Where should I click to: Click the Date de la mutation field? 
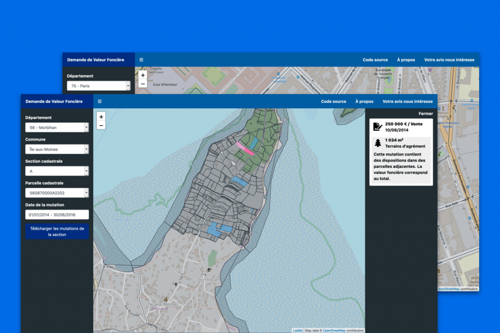click(x=57, y=215)
